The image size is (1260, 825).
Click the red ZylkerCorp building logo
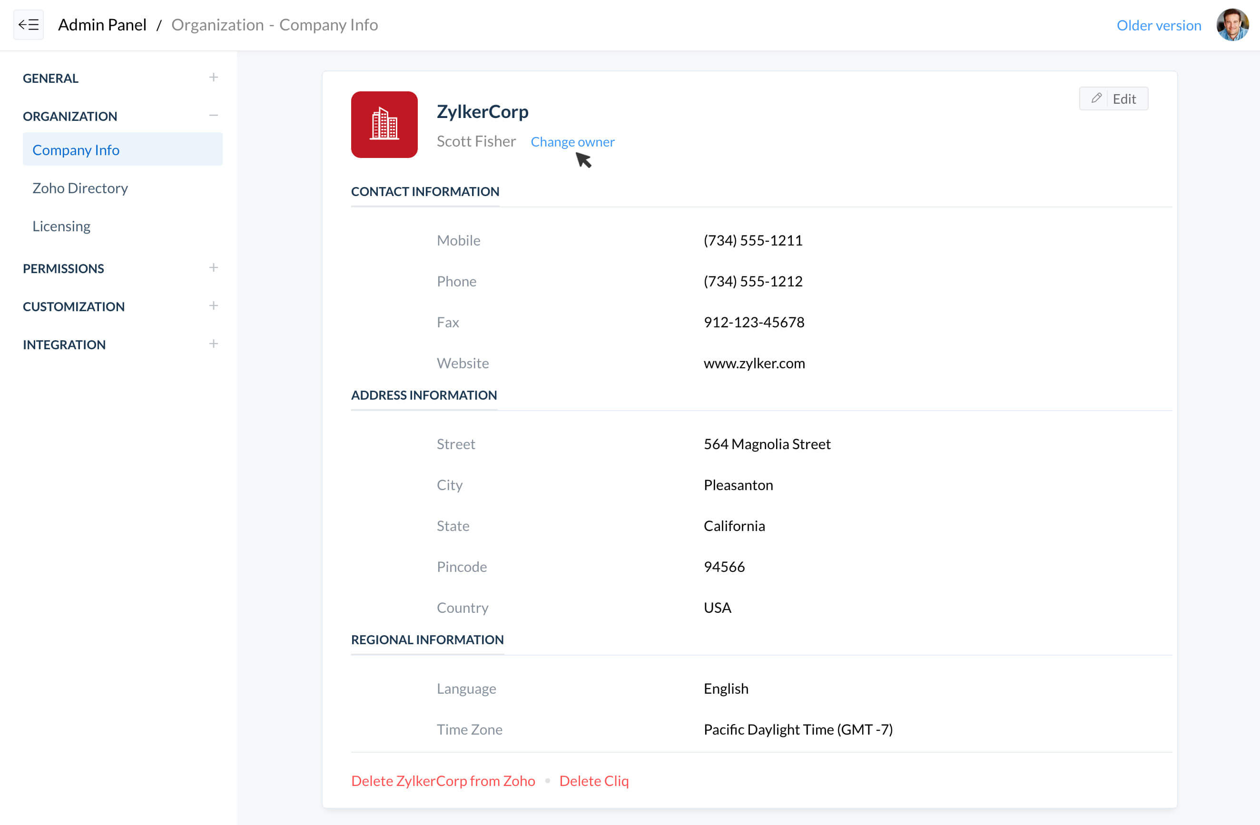pyautogui.click(x=384, y=124)
